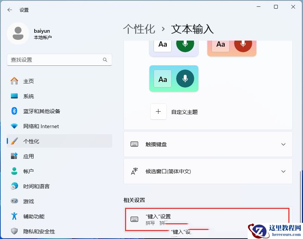303x239 pixels.
Task: Create a 自定义主题 with the plus button
Action: click(158, 111)
